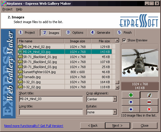Click the pencil edit image icon
161x132 pixels.
(149, 95)
